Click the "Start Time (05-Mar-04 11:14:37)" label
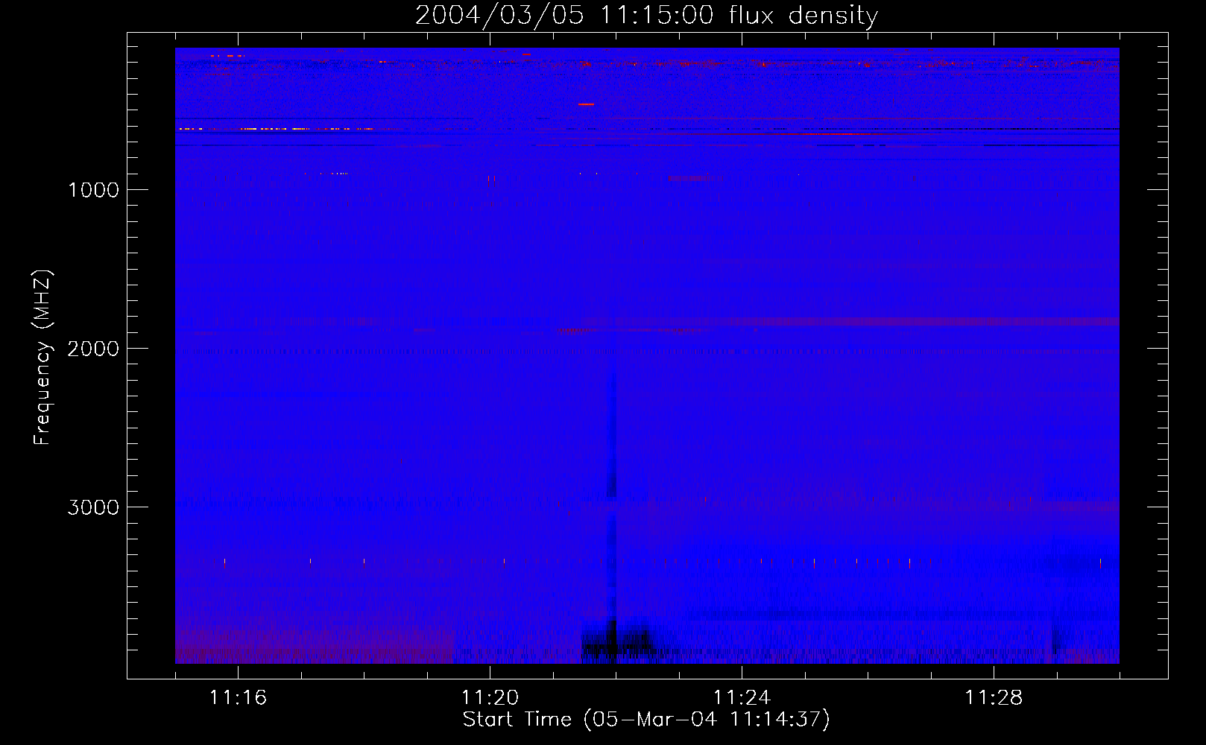The height and width of the screenshot is (745, 1206). [646, 720]
